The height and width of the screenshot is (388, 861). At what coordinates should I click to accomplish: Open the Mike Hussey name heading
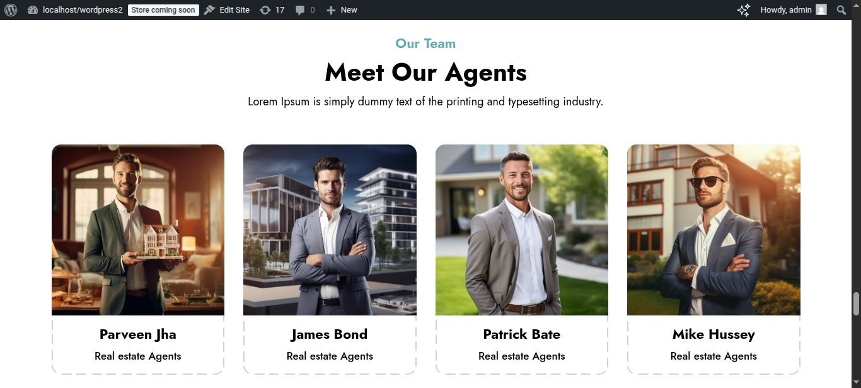(714, 334)
